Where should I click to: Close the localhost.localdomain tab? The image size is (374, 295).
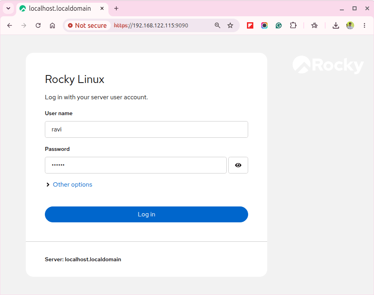click(102, 9)
